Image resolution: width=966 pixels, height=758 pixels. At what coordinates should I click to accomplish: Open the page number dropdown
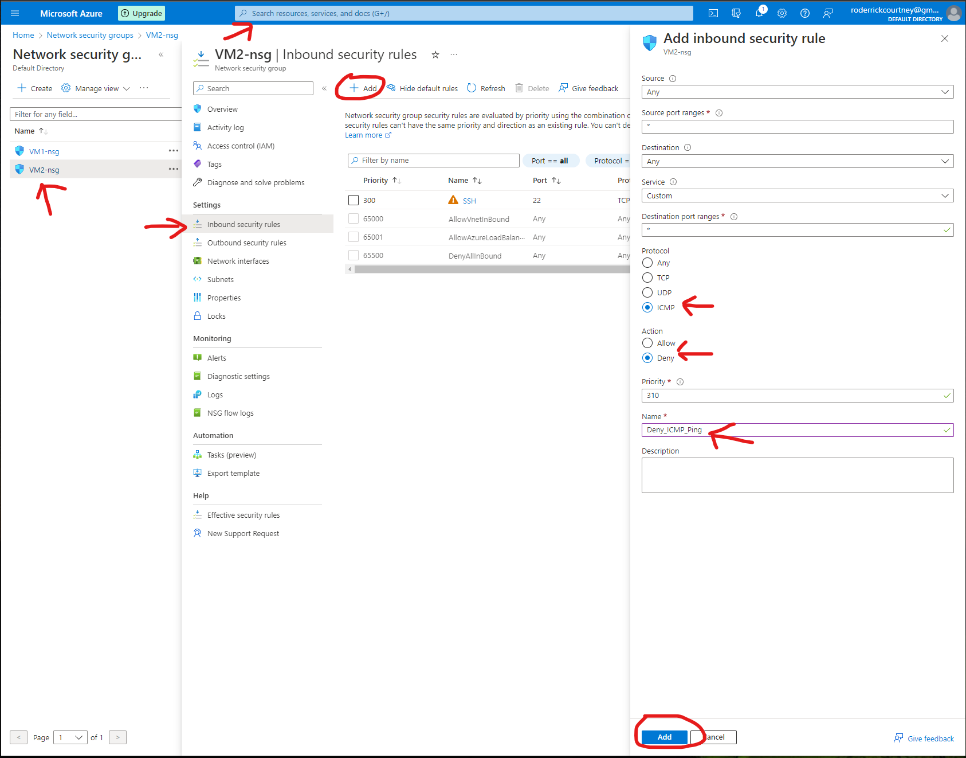[x=70, y=737]
